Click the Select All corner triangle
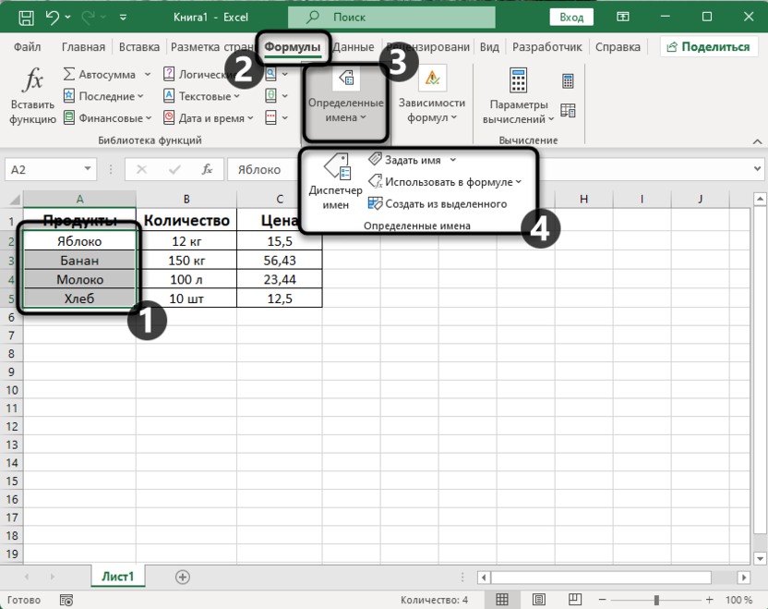The width and height of the screenshot is (768, 609). click(15, 199)
